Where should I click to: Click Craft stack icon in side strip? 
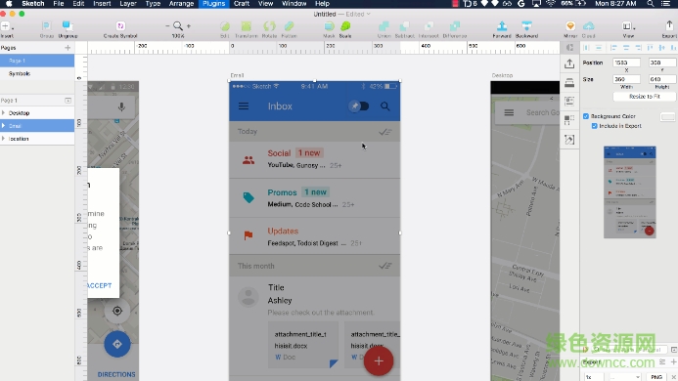[x=569, y=82]
